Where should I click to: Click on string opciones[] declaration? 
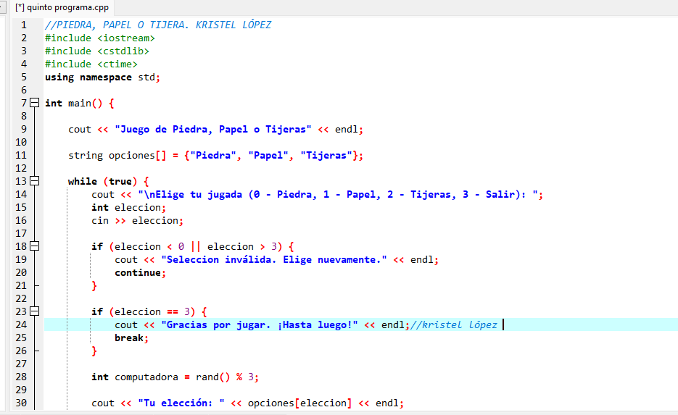[x=215, y=156]
